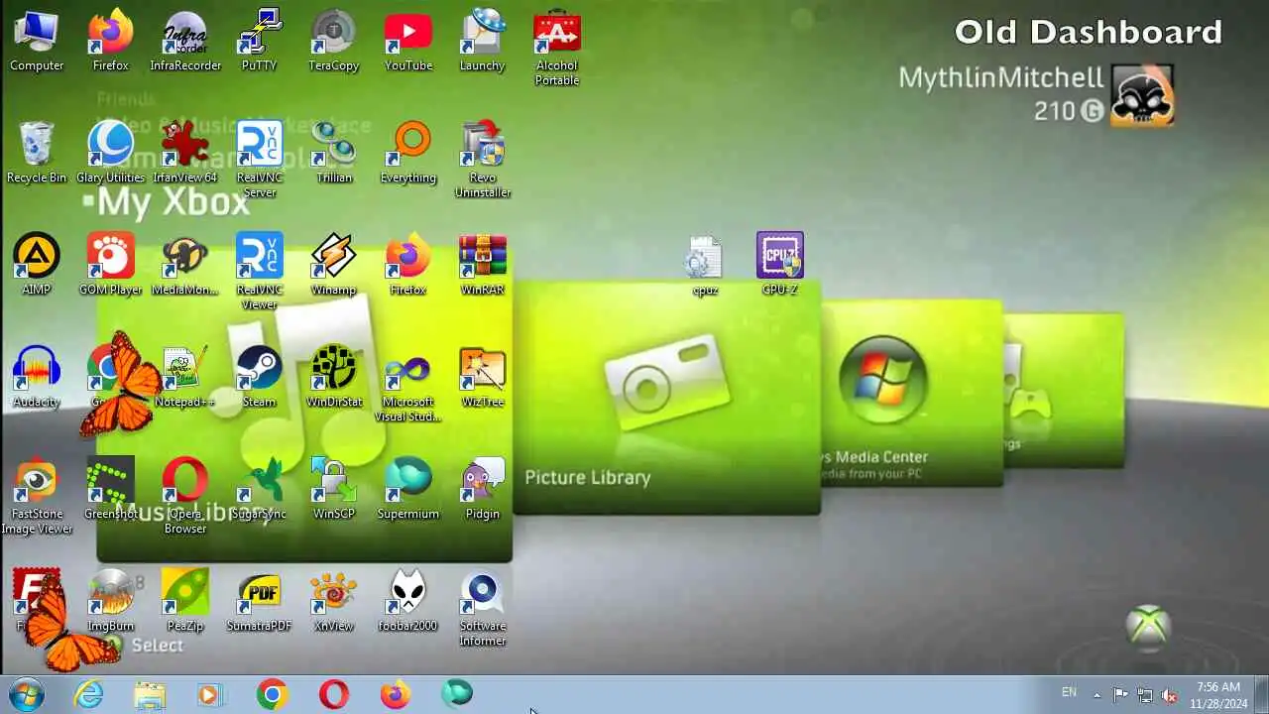The height and width of the screenshot is (714, 1269).
Task: Launch Steam from the desktop
Action: coord(260,378)
